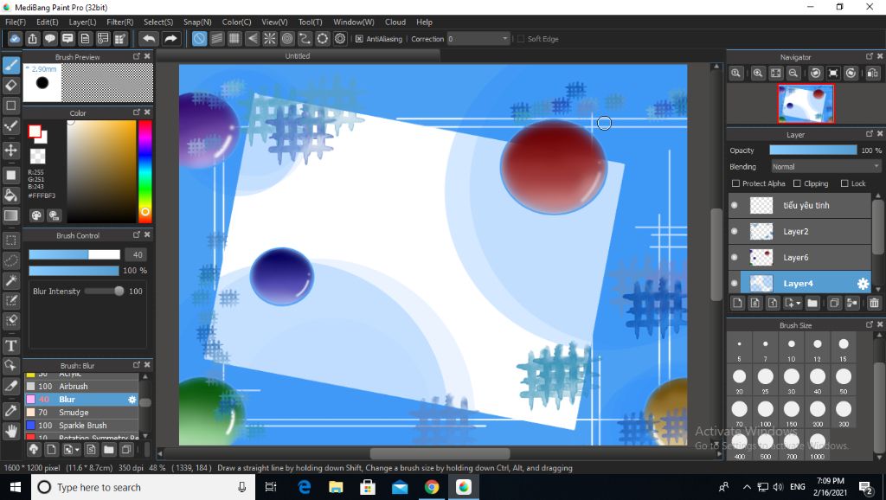Click the Redo arrow in toolbar
The height and width of the screenshot is (500, 886).
tap(170, 38)
